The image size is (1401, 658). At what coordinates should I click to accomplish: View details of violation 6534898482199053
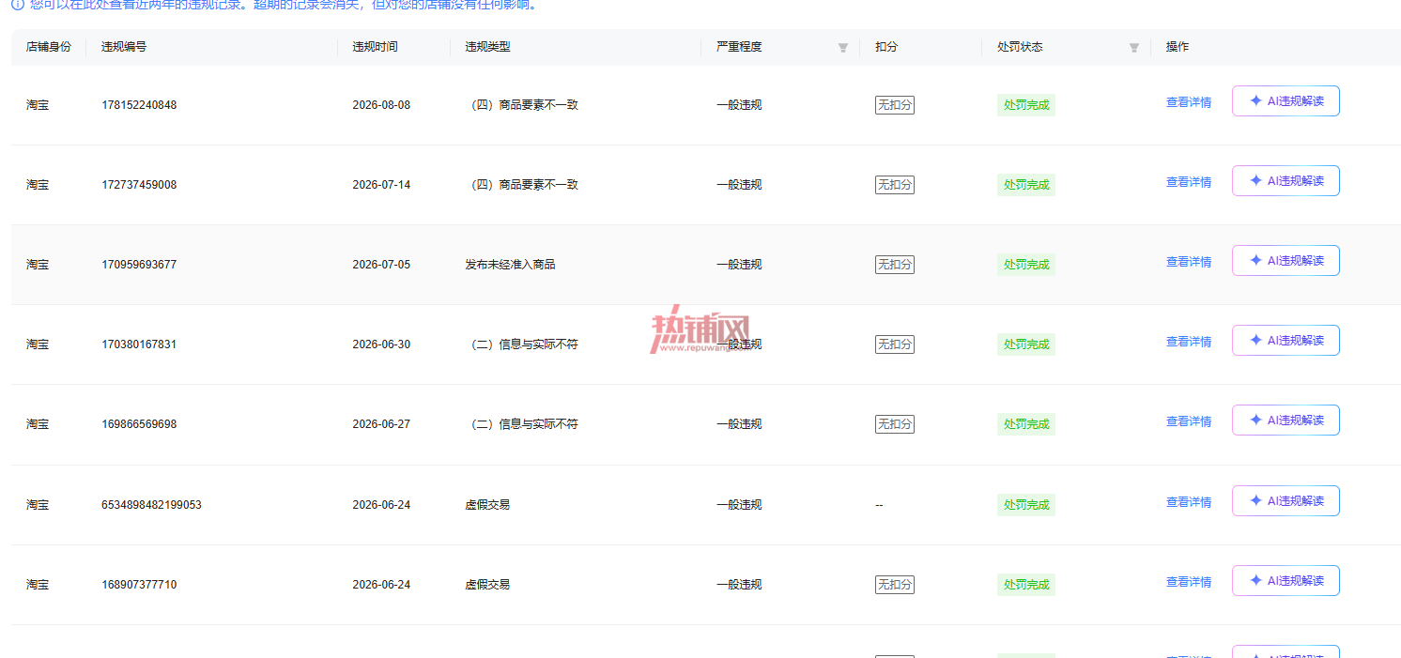(1188, 502)
